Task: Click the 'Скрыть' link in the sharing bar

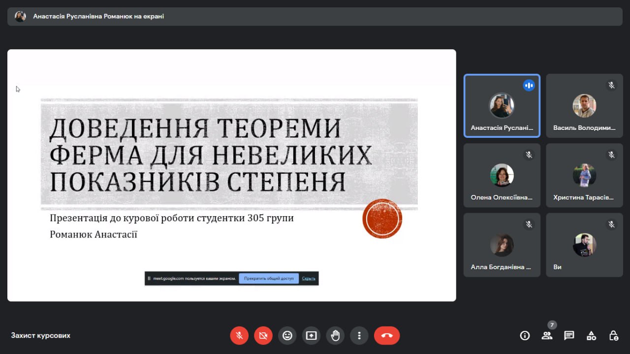Action: (309, 278)
